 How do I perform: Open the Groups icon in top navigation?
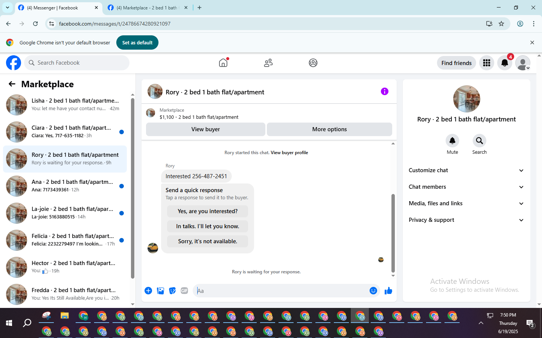point(313,63)
